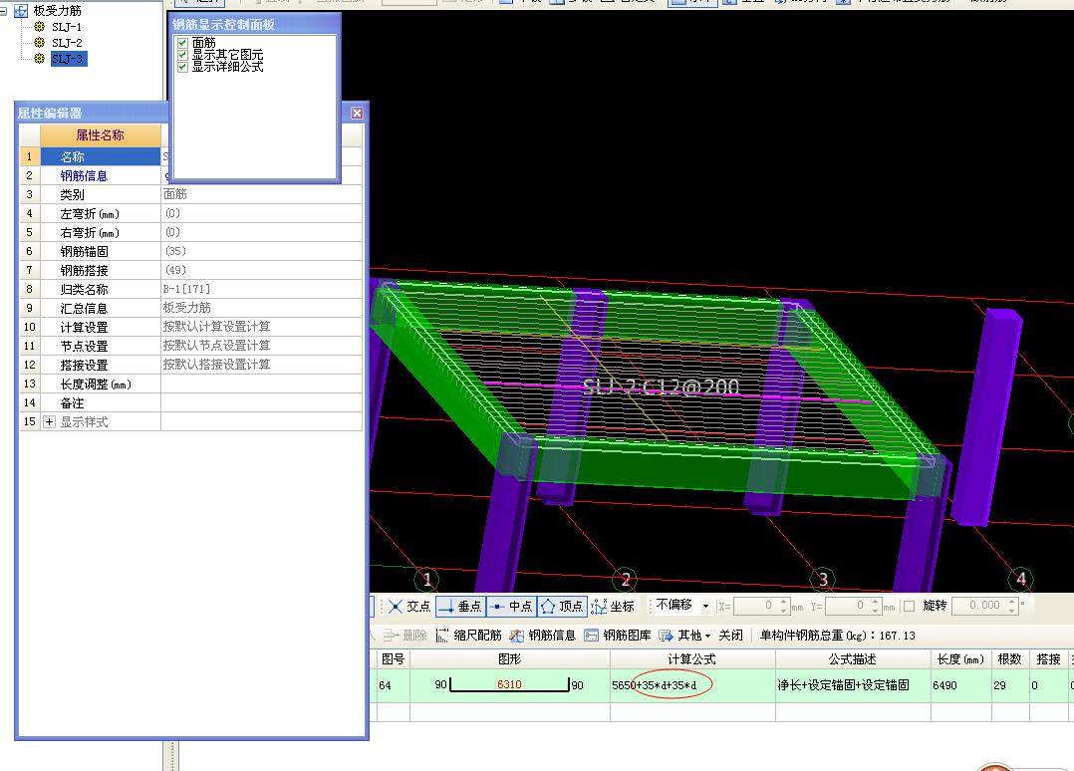The image size is (1074, 771).
Task: Click axis marker 3 in viewport
Action: (823, 580)
